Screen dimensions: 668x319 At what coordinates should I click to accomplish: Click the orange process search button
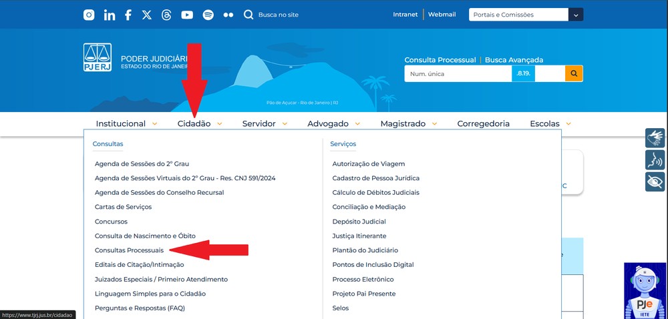(x=574, y=73)
